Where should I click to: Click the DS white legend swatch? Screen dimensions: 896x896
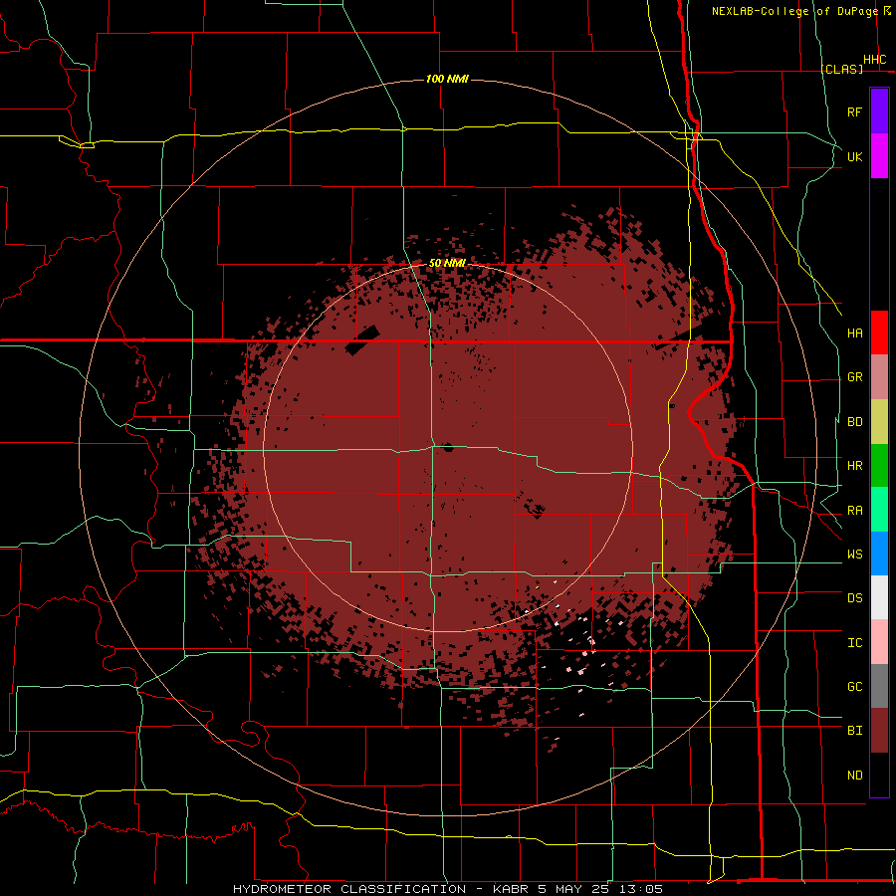point(879,597)
